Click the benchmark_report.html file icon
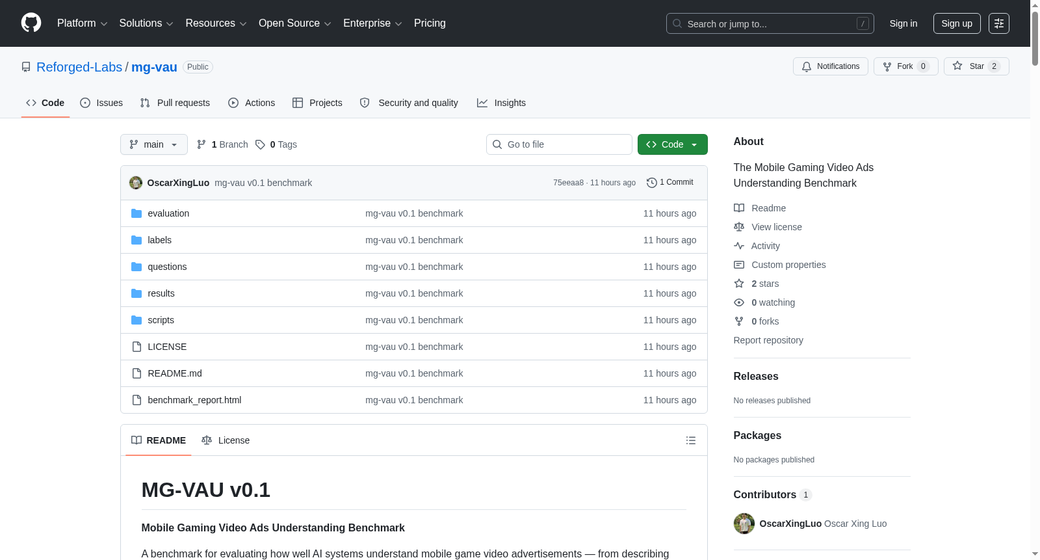This screenshot has height=560, width=1040. coord(136,400)
